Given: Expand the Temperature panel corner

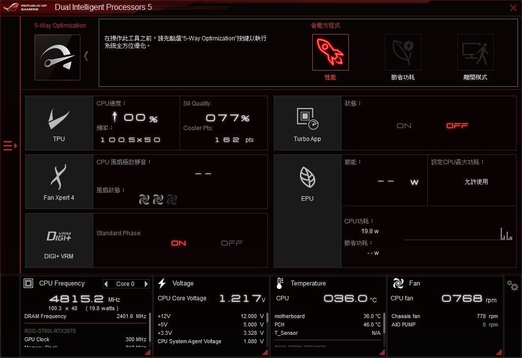Looking at the screenshot, I should tap(382, 352).
